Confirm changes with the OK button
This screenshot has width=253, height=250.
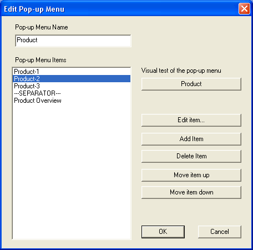[x=163, y=232]
